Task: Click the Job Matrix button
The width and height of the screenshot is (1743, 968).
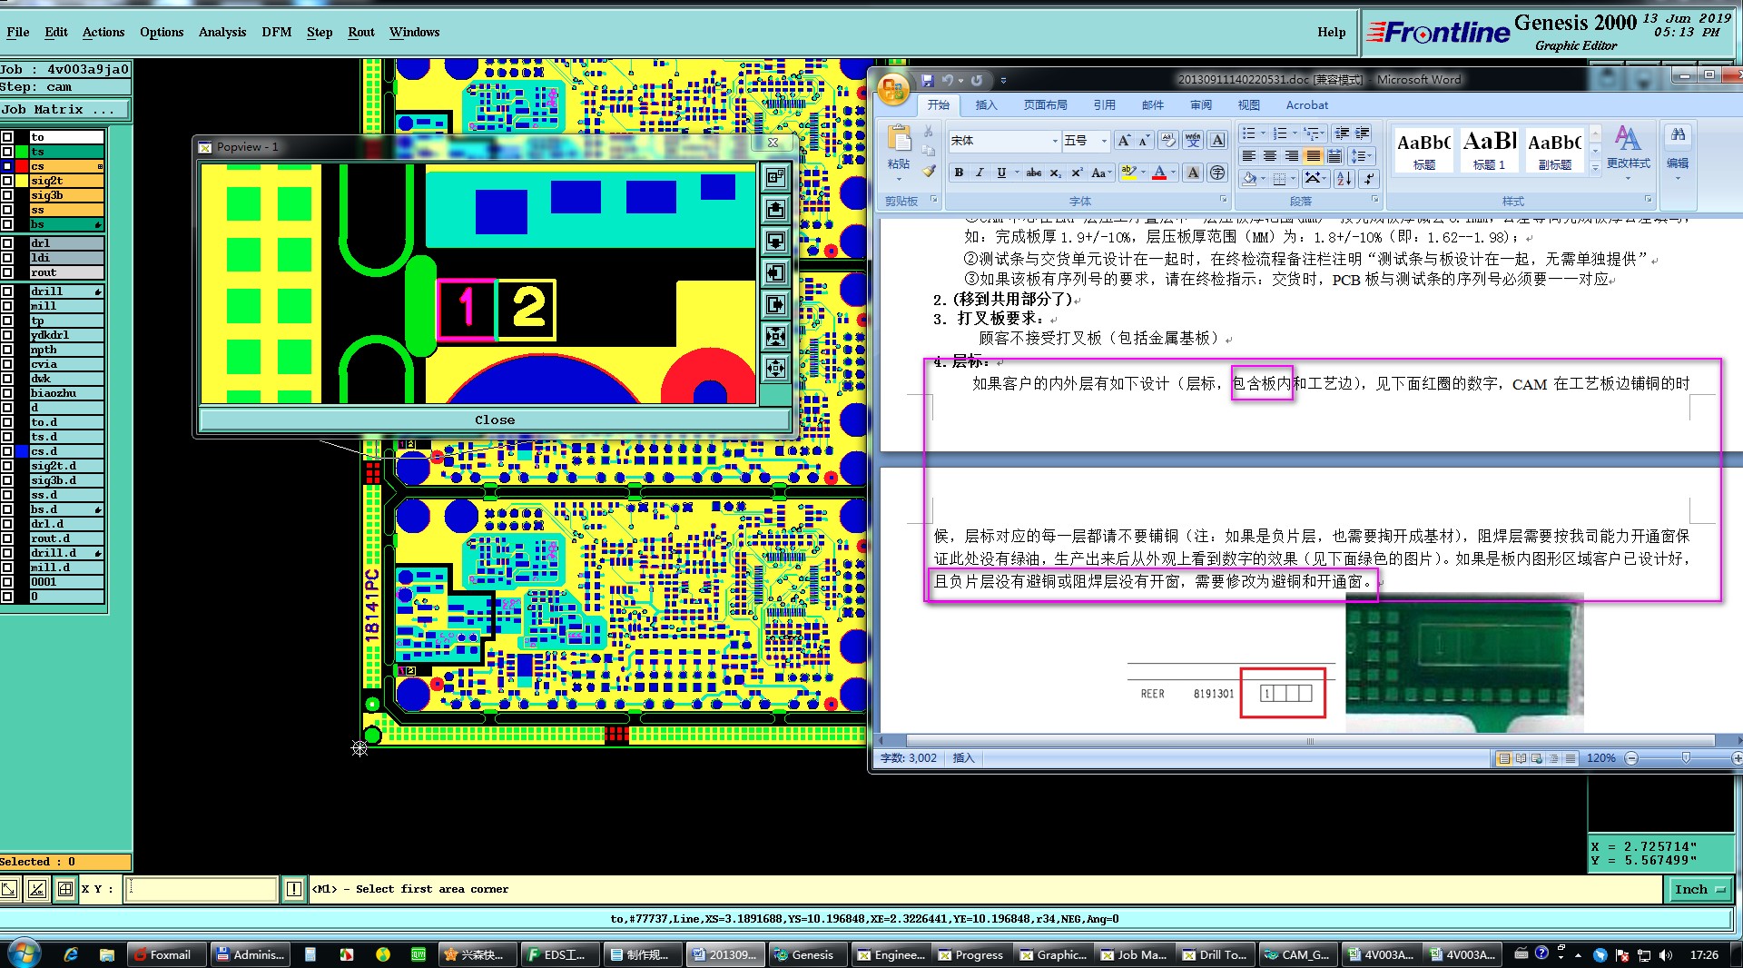Action: [x=64, y=110]
